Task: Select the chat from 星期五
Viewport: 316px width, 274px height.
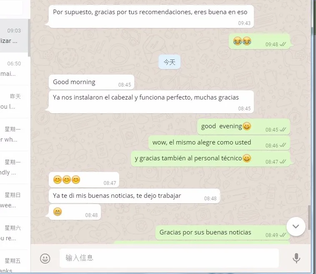Action: [x=14, y=262]
